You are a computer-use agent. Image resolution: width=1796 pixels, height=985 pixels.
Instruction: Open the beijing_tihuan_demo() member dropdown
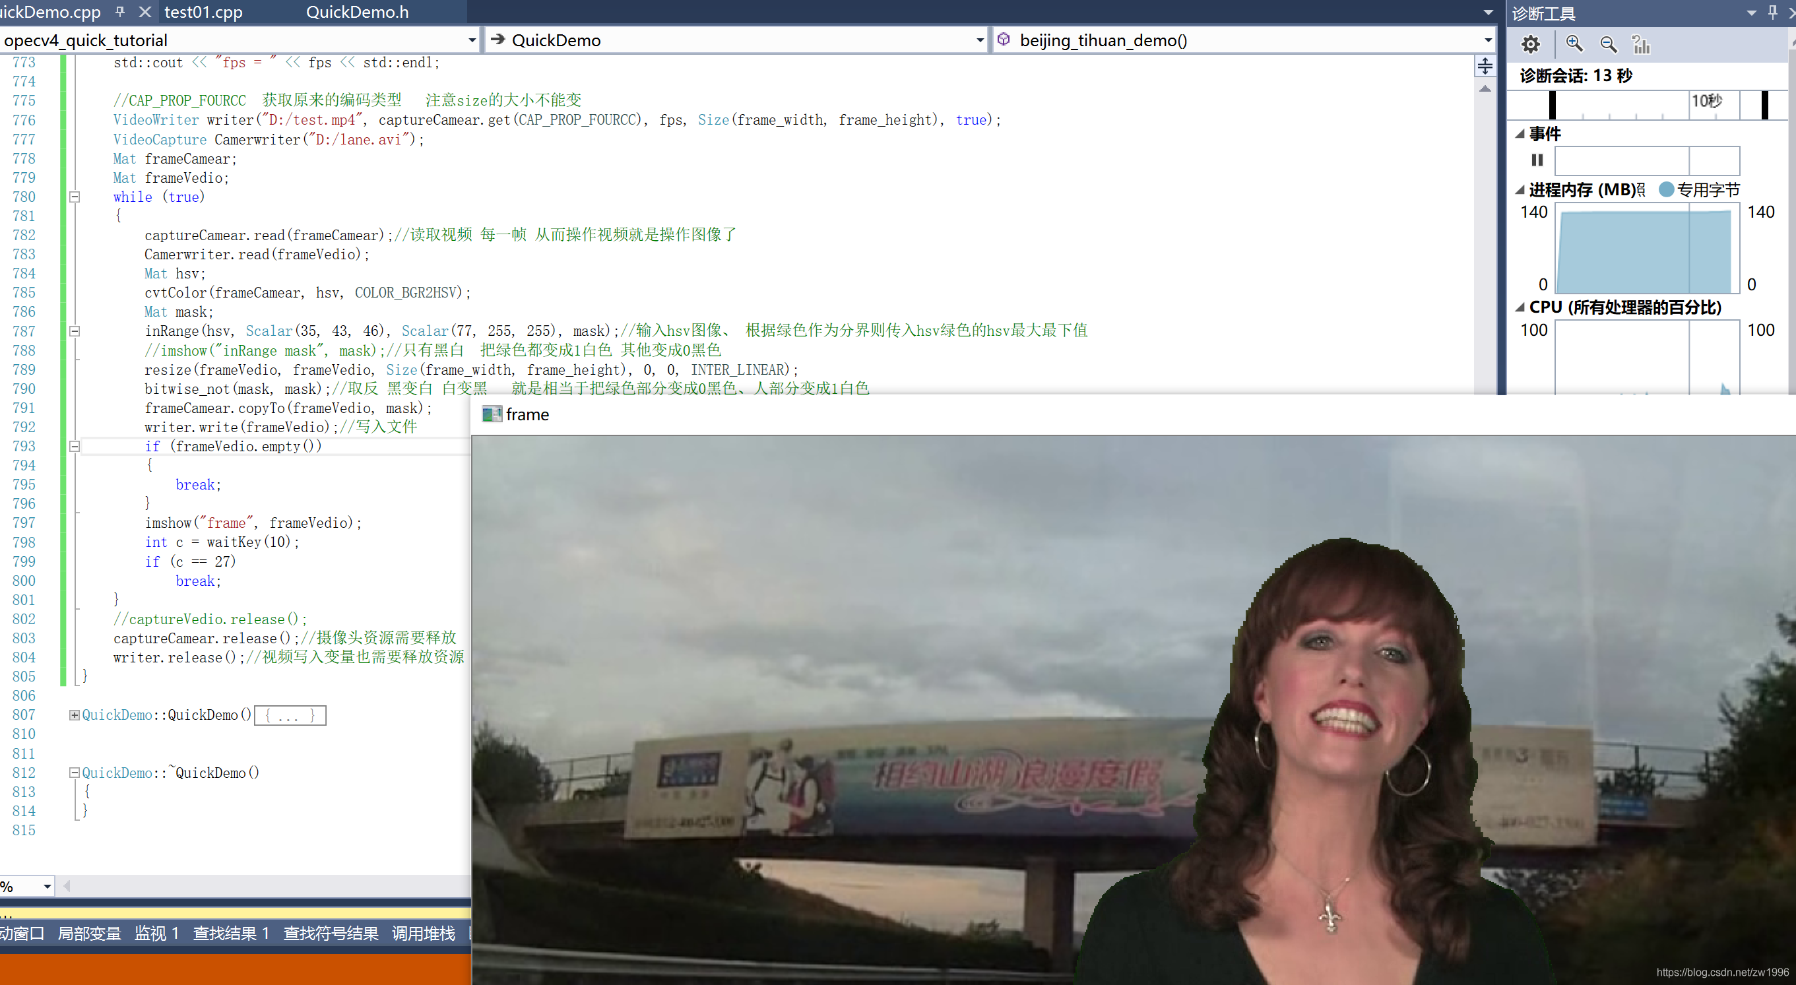point(1488,40)
